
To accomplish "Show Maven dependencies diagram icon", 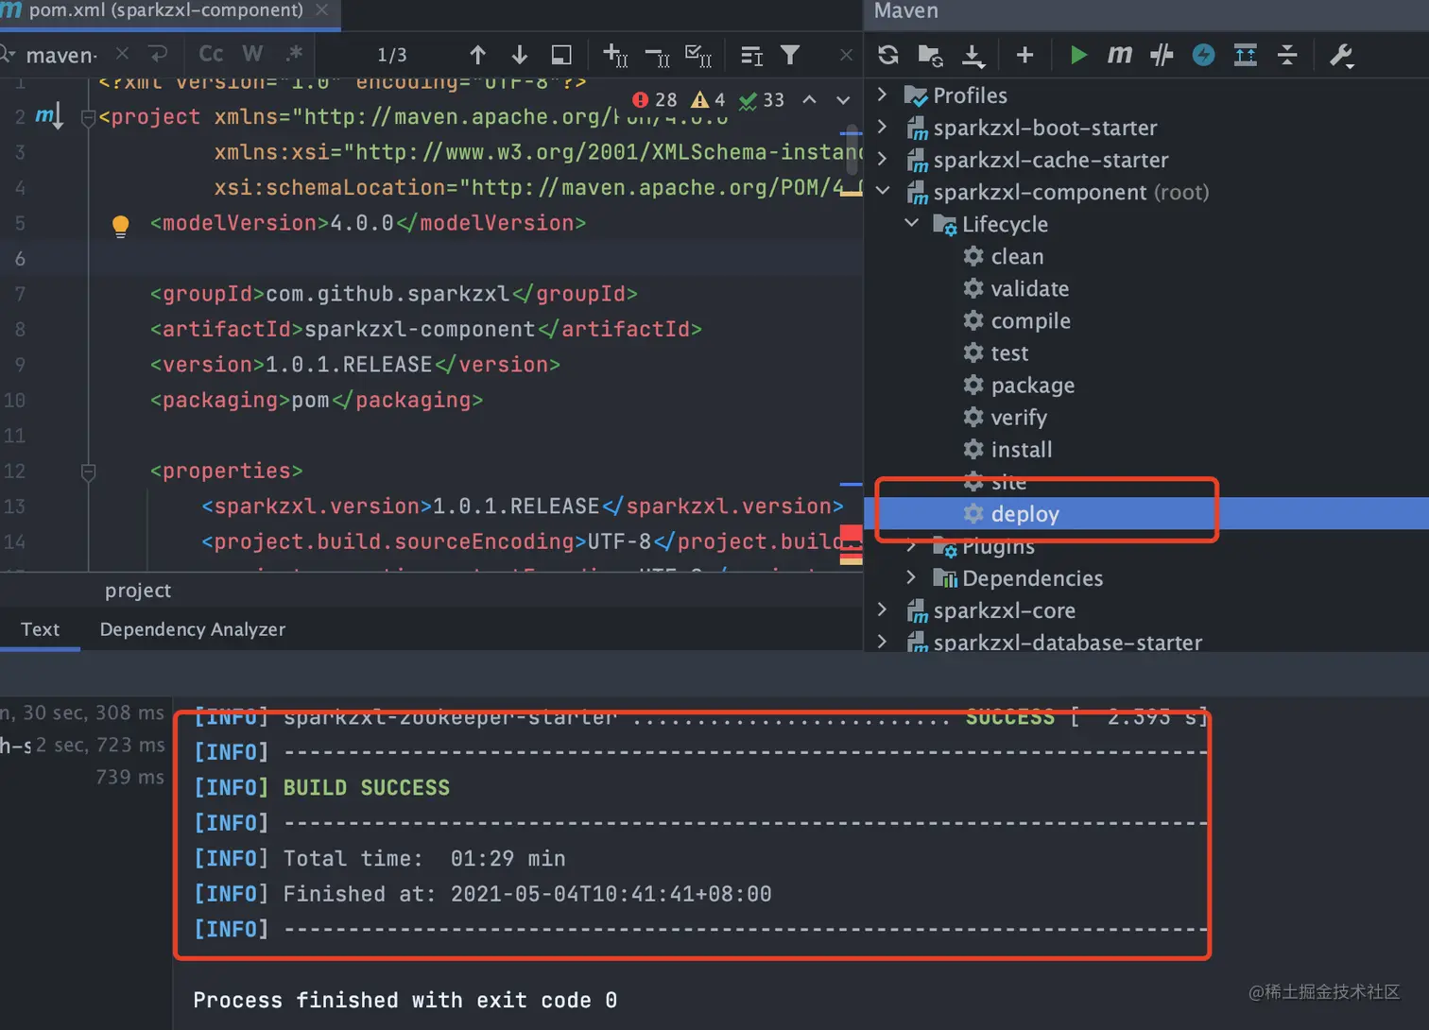I will pos(1246,55).
